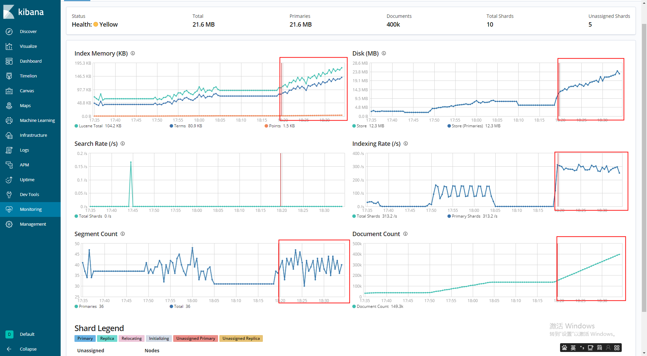Click Primary shard legend badge

(85, 338)
